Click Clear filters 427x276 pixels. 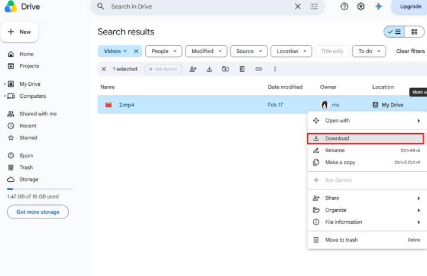pos(410,51)
